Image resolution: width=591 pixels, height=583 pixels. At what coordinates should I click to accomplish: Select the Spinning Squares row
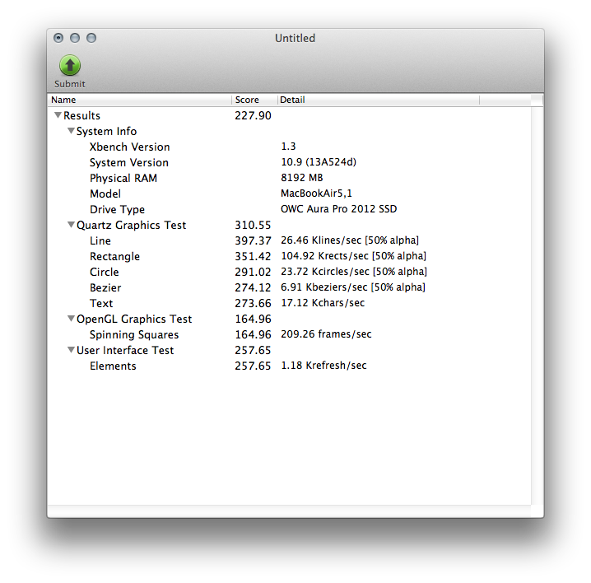click(x=133, y=335)
